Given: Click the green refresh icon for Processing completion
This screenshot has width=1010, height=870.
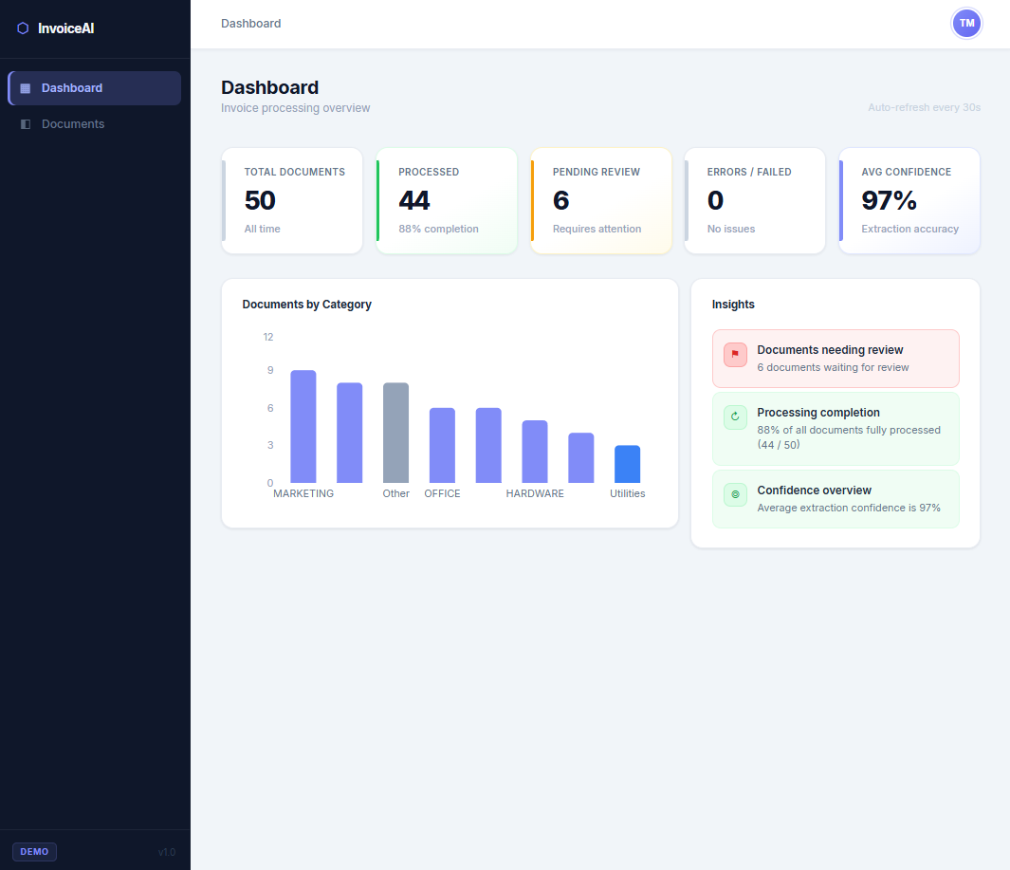Looking at the screenshot, I should coord(735,417).
